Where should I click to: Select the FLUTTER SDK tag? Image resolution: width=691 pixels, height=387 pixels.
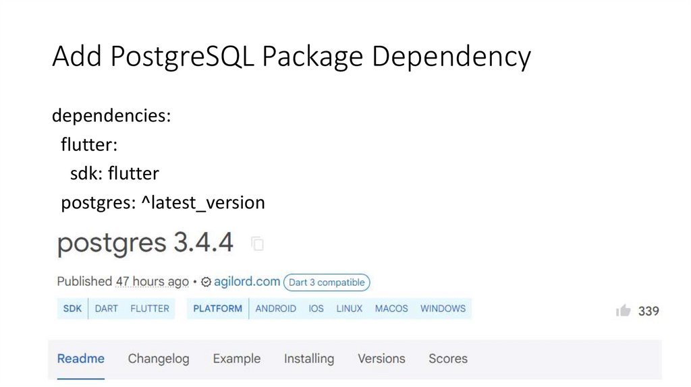[x=150, y=309]
